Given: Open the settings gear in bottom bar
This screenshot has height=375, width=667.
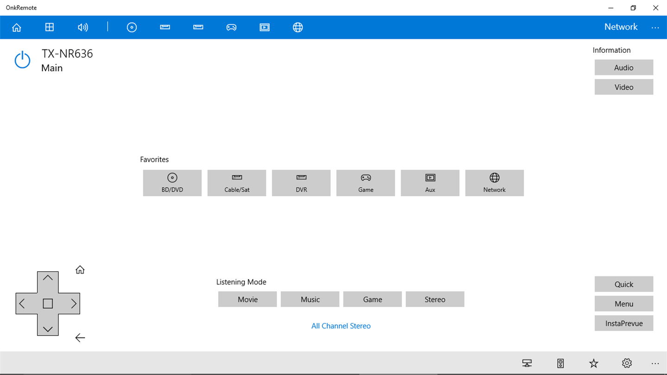Looking at the screenshot, I should point(627,363).
